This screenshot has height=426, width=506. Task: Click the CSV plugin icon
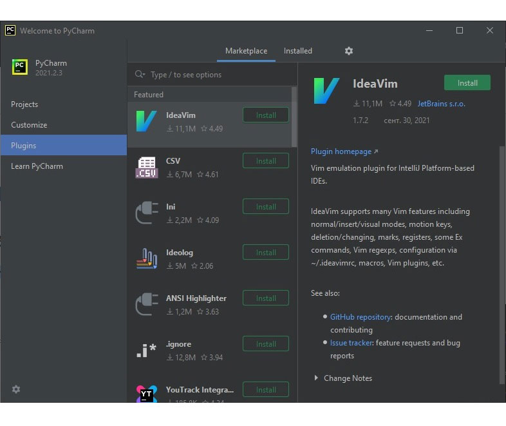click(147, 168)
